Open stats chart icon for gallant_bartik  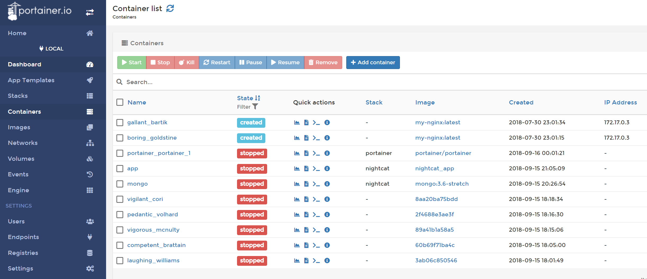click(x=297, y=122)
